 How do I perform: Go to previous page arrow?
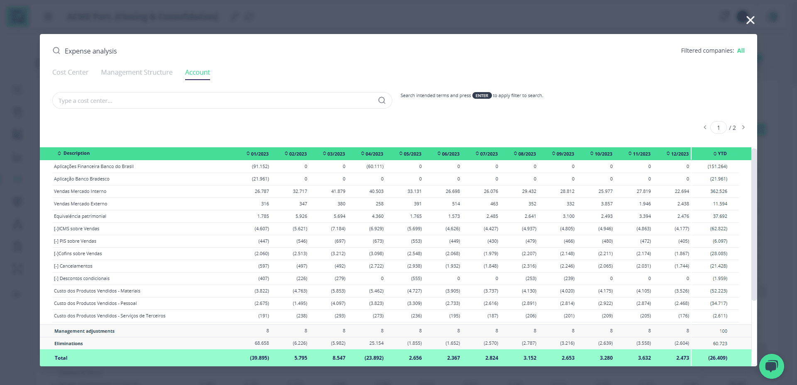coord(705,127)
